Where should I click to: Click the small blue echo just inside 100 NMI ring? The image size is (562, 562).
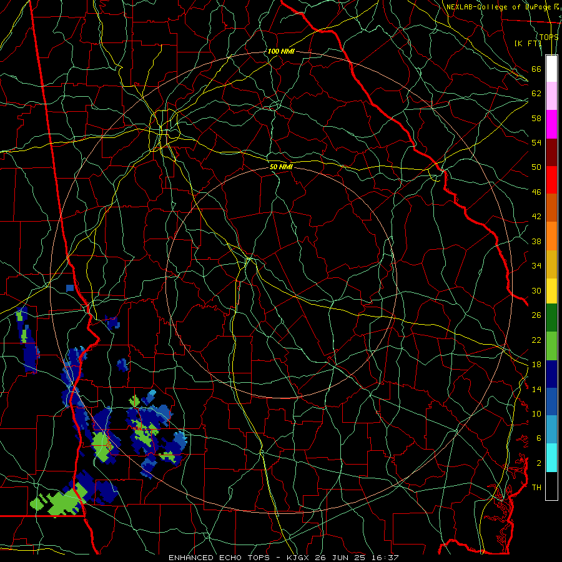pyautogui.click(x=70, y=288)
